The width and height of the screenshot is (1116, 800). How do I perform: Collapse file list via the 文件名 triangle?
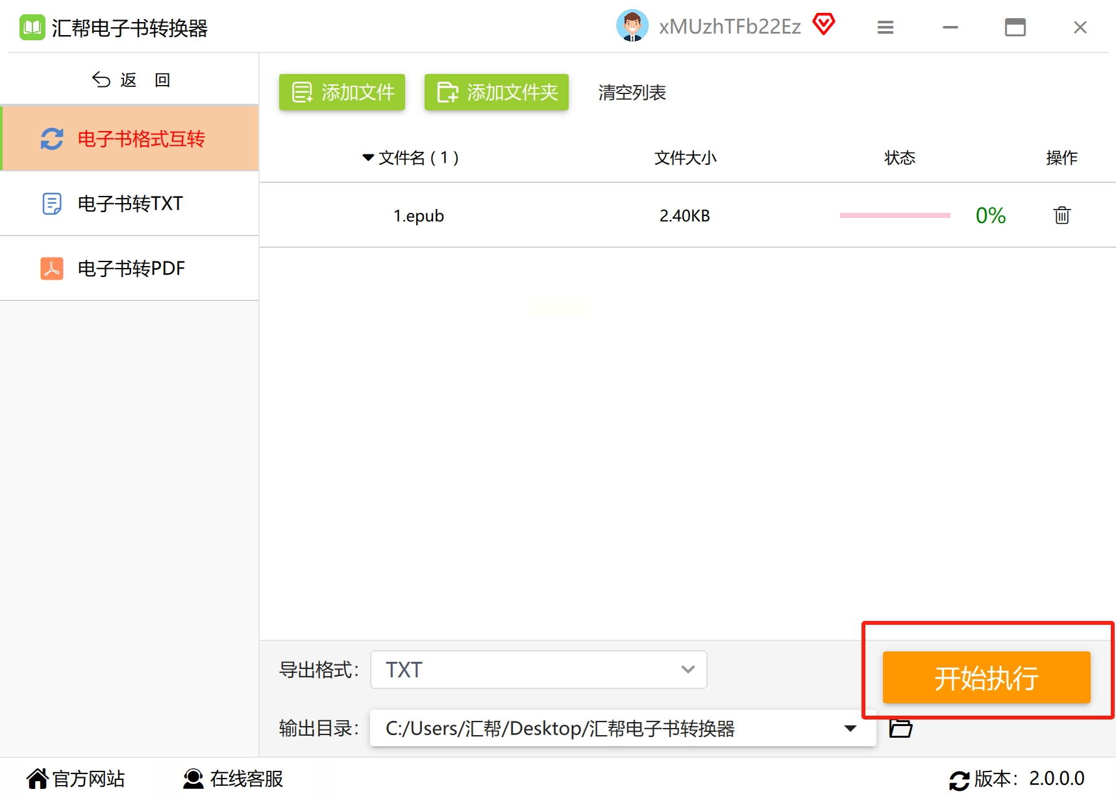[368, 158]
